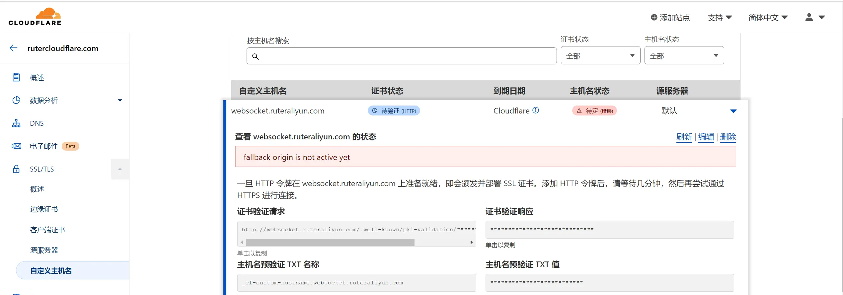Click the hostname search input field
843x295 pixels.
[402, 56]
